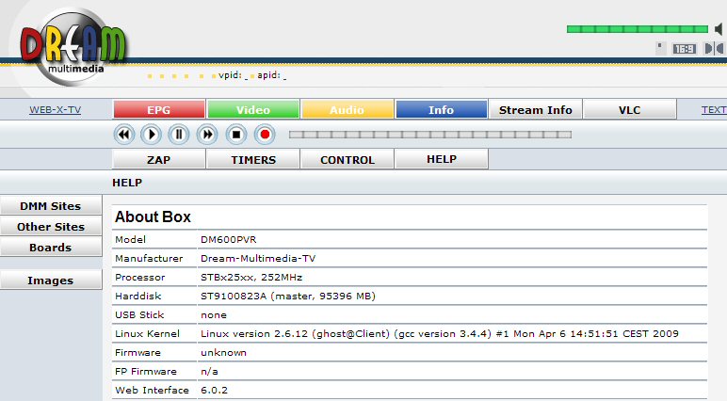Select the harddisk value ST9100823A
Screen dimensions: 727x401
pyautogui.click(x=234, y=296)
